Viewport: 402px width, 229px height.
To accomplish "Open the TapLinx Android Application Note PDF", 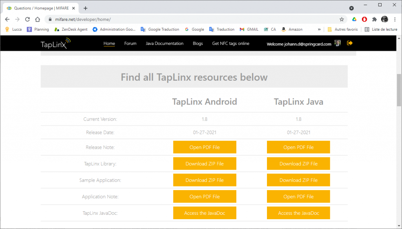I will [x=205, y=197].
